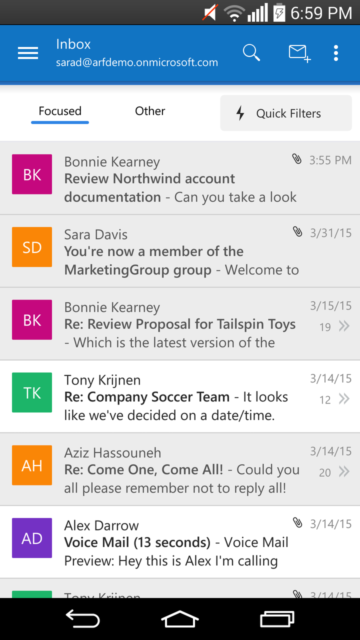Open the Quick Filters button
Viewport: 360px width, 640px height.
tap(286, 113)
